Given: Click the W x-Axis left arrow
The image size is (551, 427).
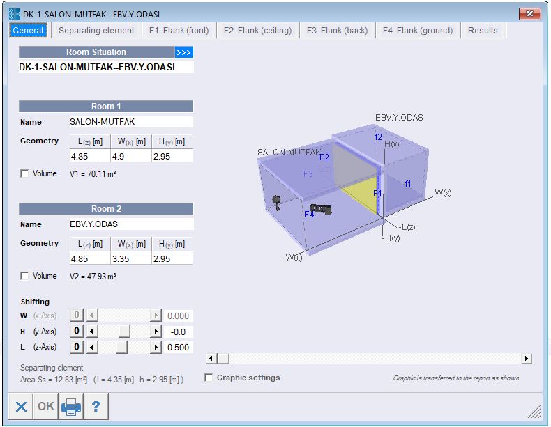Looking at the screenshot, I should pyautogui.click(x=92, y=315).
